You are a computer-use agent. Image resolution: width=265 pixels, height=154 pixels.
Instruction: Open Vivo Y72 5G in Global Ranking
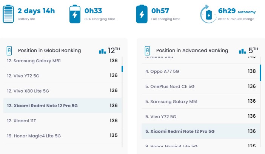26,76
